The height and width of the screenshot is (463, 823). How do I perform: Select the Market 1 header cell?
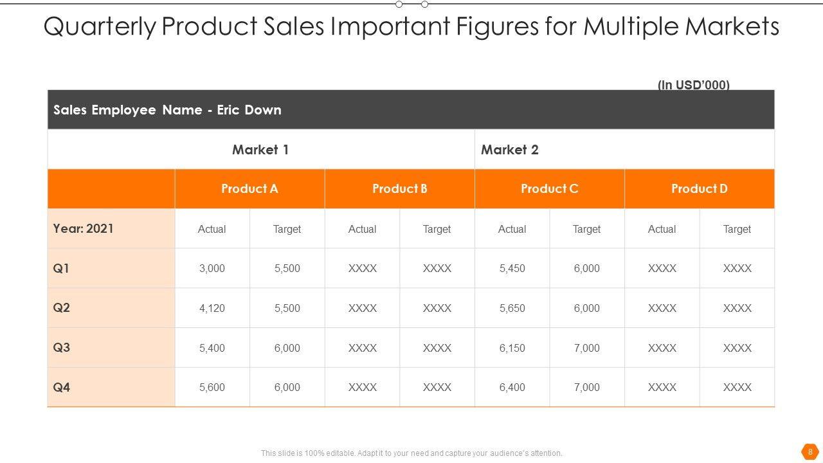(260, 150)
